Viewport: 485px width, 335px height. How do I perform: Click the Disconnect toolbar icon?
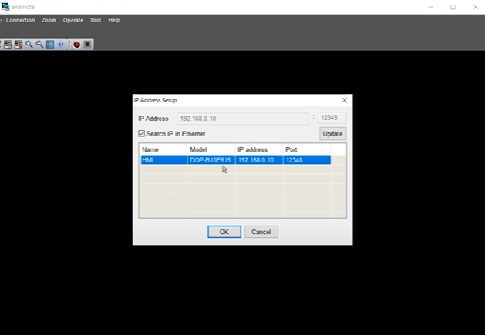pyautogui.click(x=19, y=45)
